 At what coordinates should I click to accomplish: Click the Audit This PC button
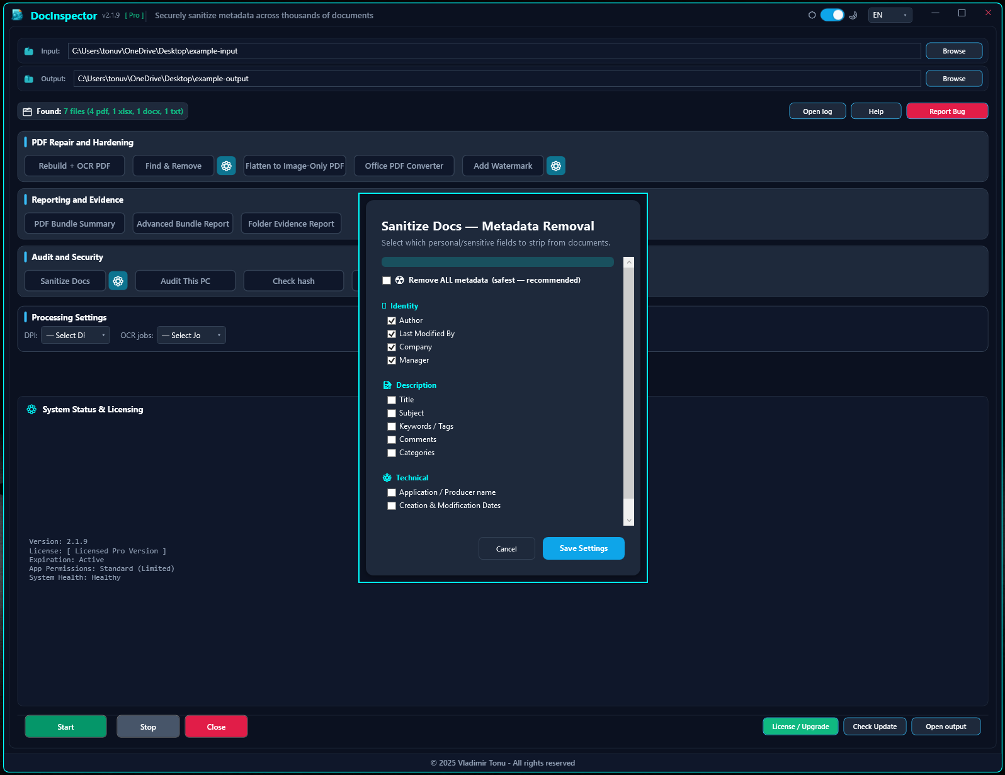[x=185, y=281]
